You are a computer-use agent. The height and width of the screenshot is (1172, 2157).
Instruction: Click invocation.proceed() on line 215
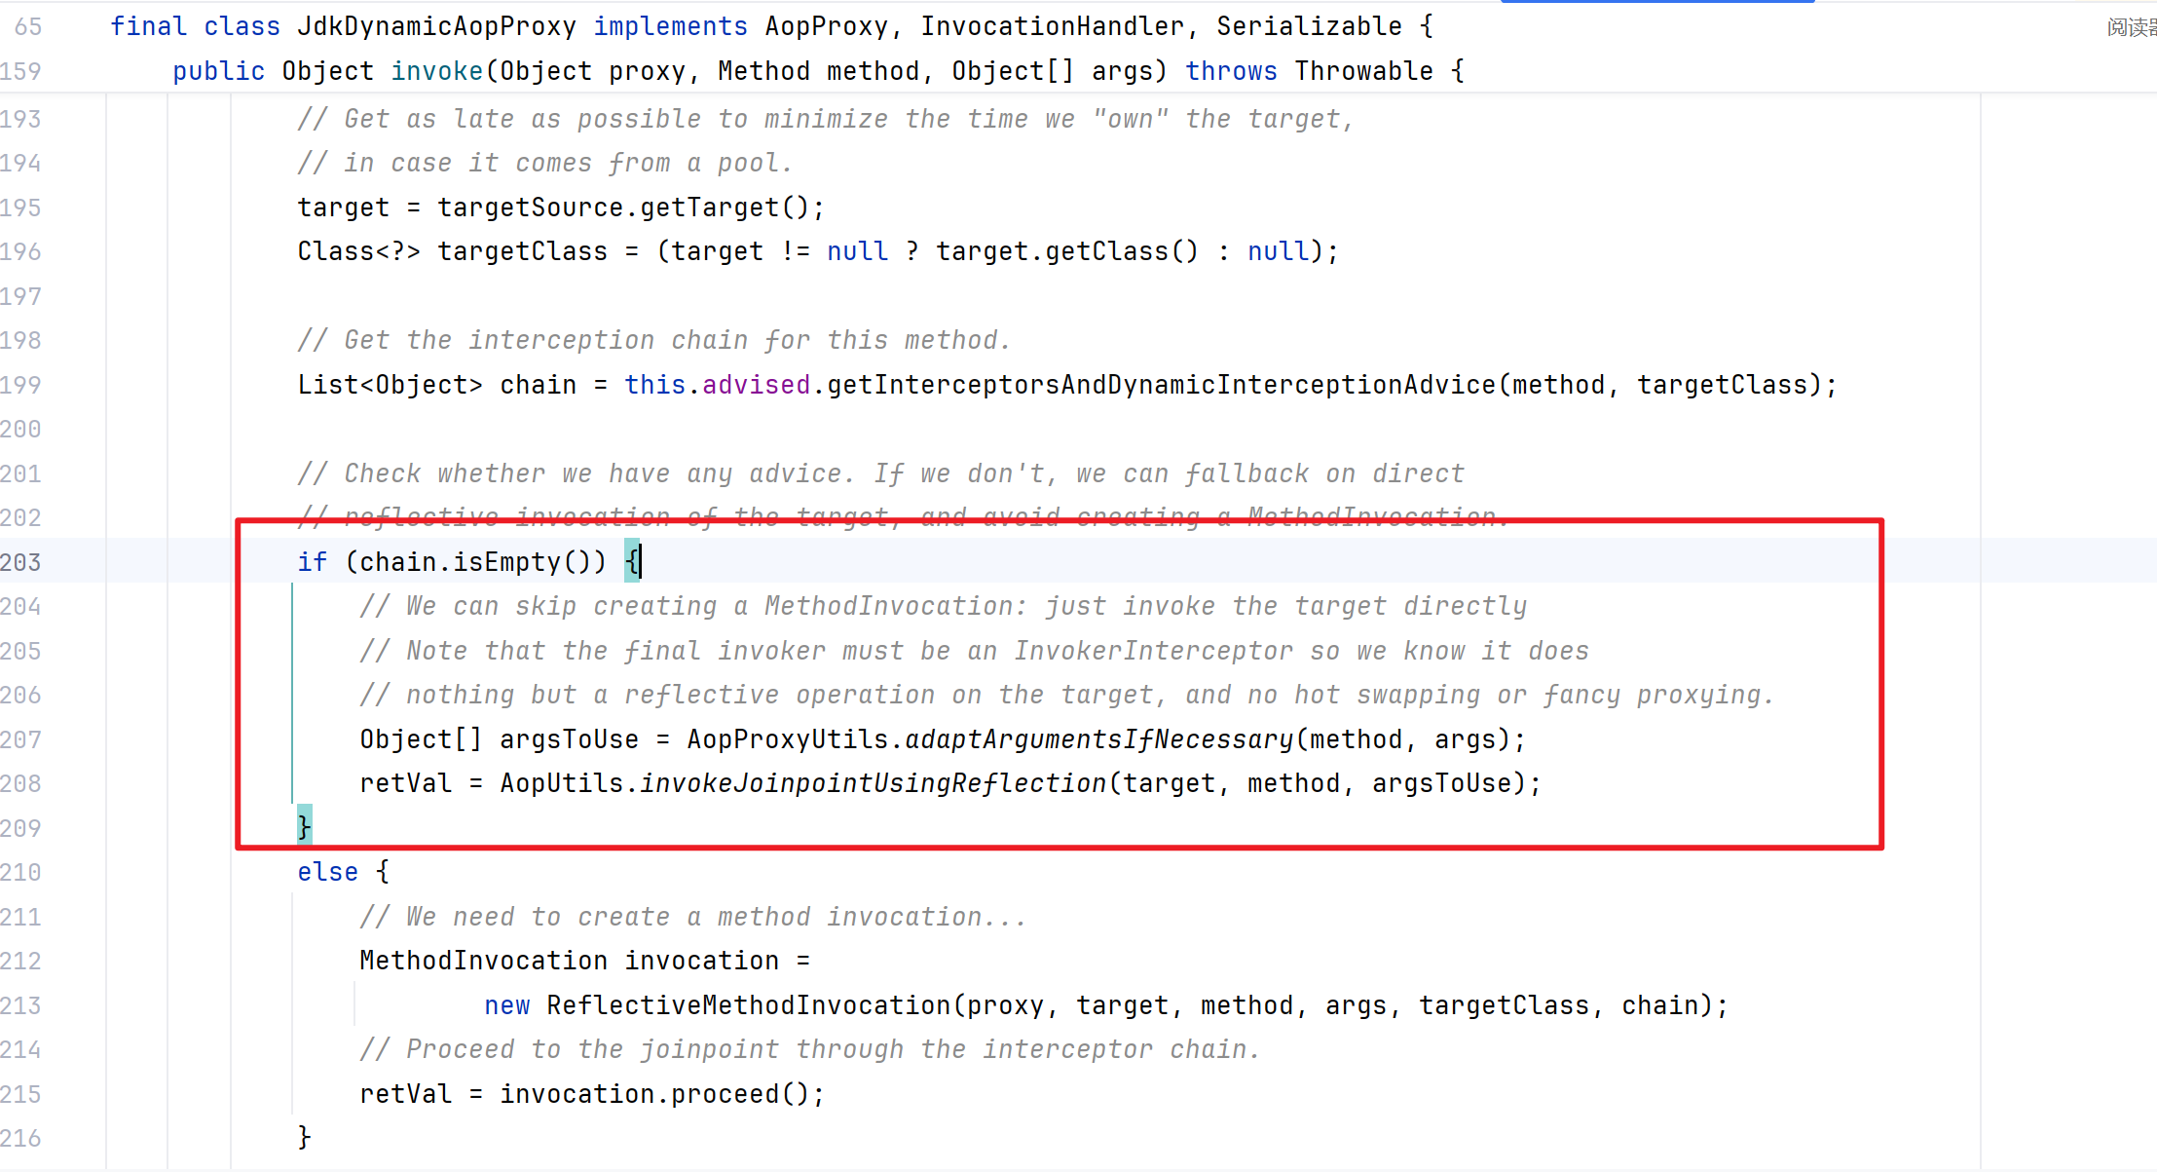coord(661,1094)
